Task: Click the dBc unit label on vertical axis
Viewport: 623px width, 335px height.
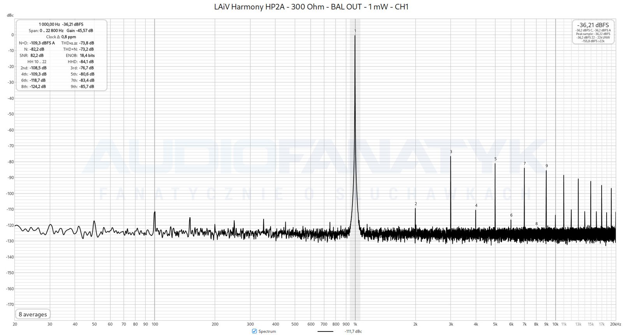Action: (10, 15)
